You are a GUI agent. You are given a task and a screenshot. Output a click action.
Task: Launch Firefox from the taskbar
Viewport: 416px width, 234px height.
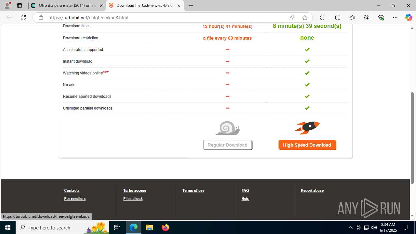click(x=165, y=227)
